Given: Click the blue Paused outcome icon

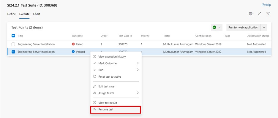Looking at the screenshot, I should point(73,52).
